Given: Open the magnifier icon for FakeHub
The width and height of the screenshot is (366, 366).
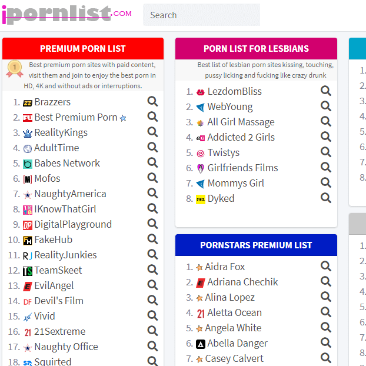Looking at the screenshot, I should point(152,239).
